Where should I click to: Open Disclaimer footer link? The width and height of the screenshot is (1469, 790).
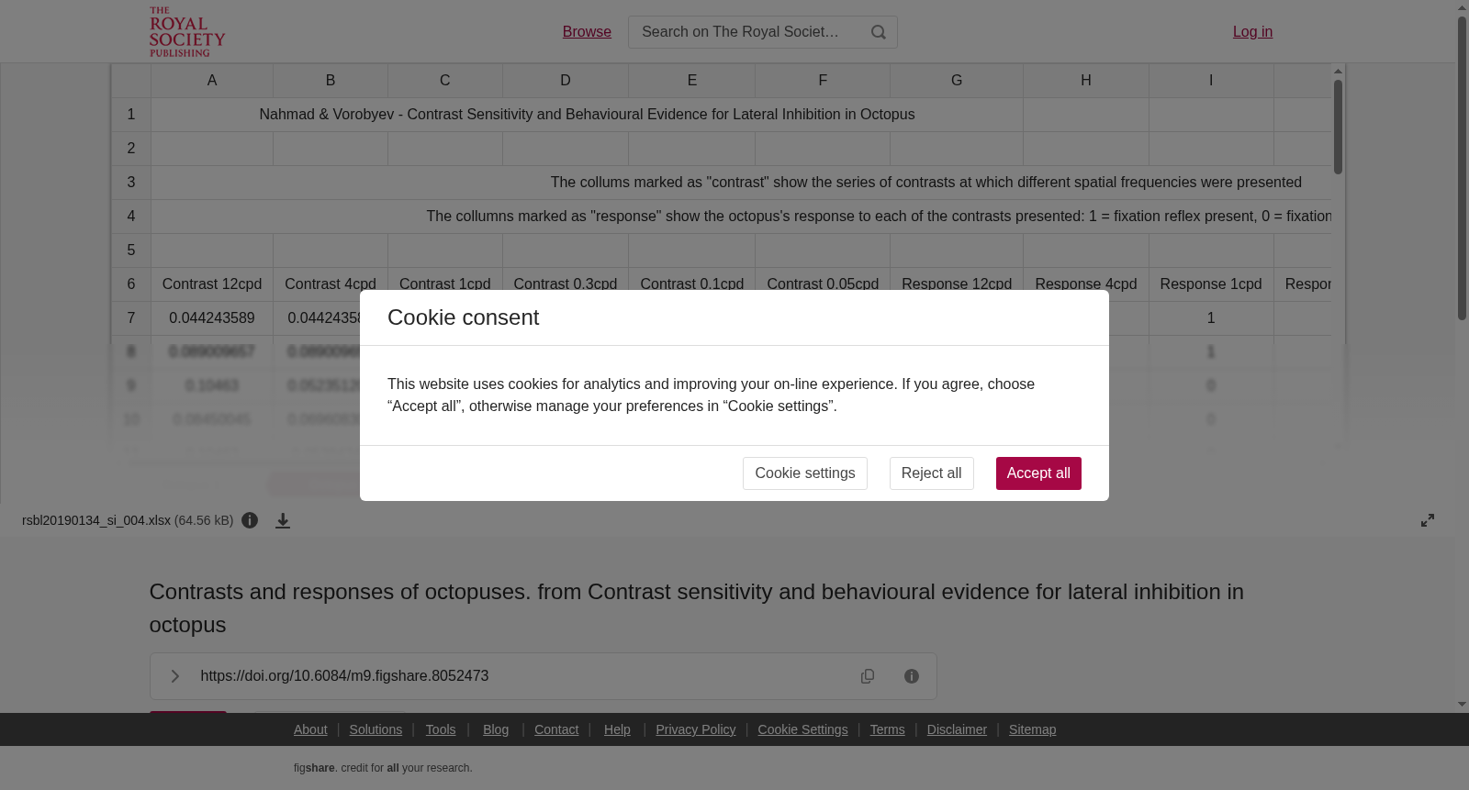[957, 729]
